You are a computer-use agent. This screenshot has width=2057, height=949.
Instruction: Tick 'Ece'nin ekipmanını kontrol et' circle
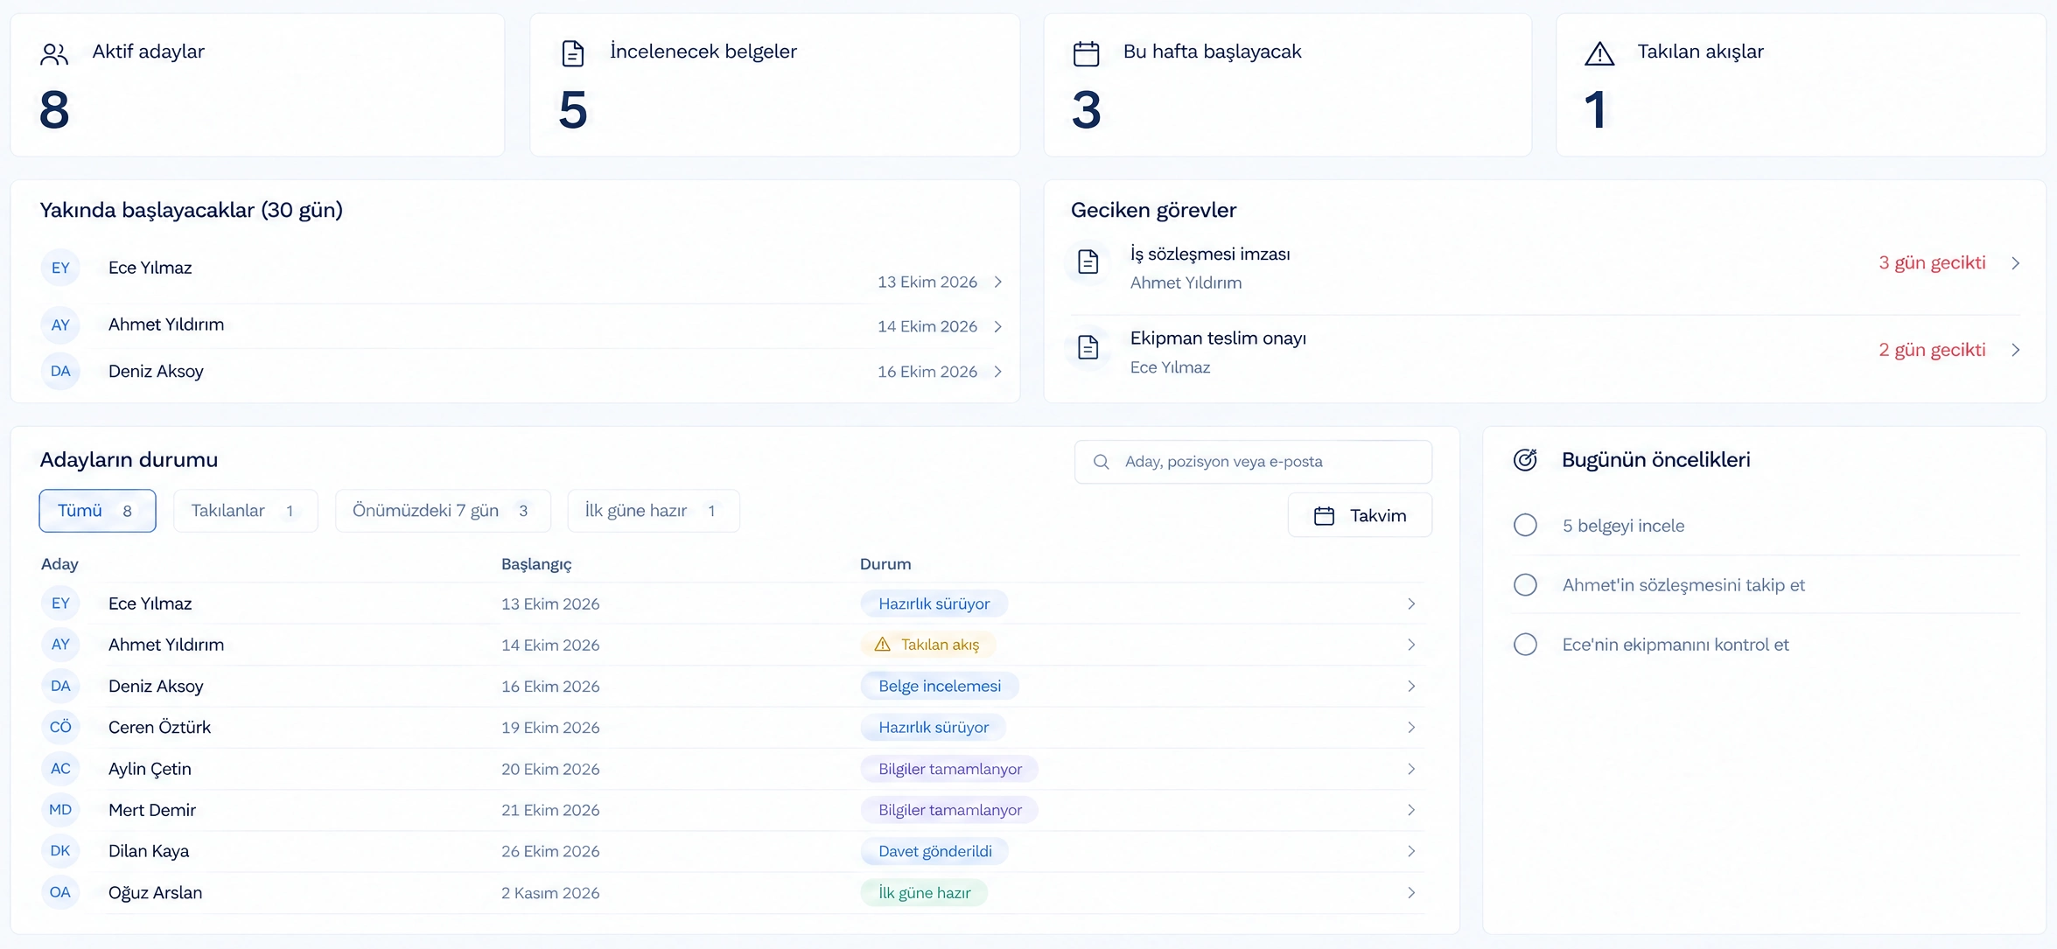(x=1525, y=645)
